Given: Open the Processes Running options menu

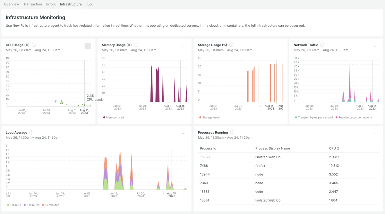Looking at the screenshot, I should pos(376,134).
